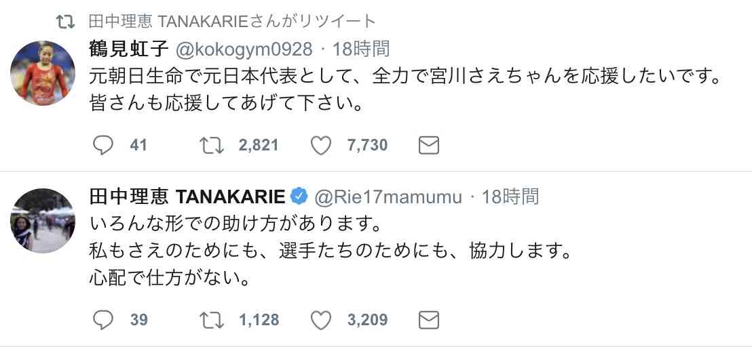Retweet 田中理恵's tweet with 1,128 retweets
This screenshot has width=752, height=351.
coord(212,320)
